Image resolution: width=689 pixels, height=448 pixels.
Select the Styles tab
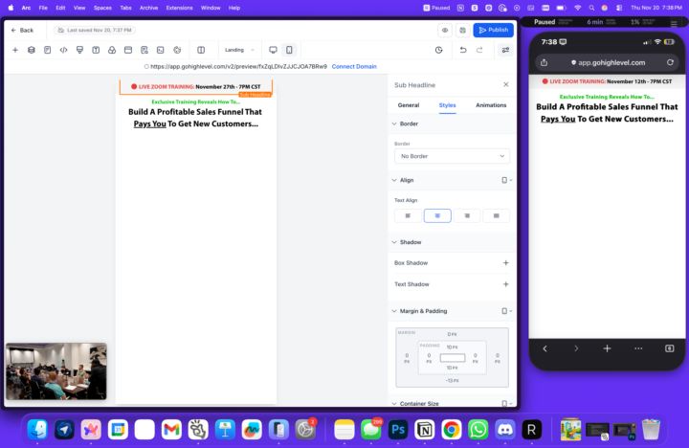[447, 105]
